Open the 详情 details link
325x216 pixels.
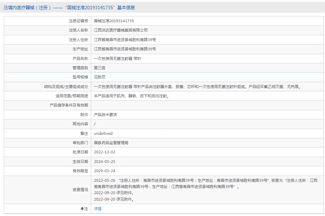click(98, 209)
